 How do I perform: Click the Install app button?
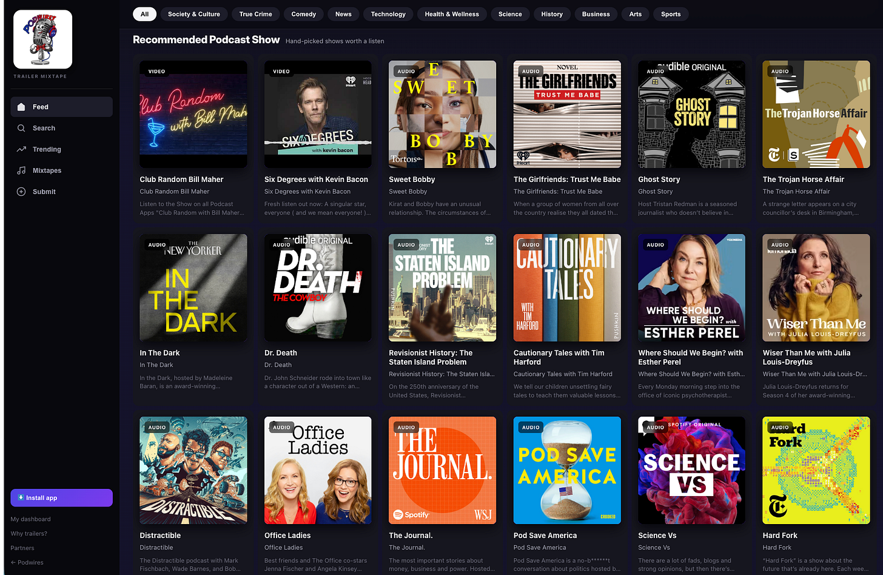[61, 497]
